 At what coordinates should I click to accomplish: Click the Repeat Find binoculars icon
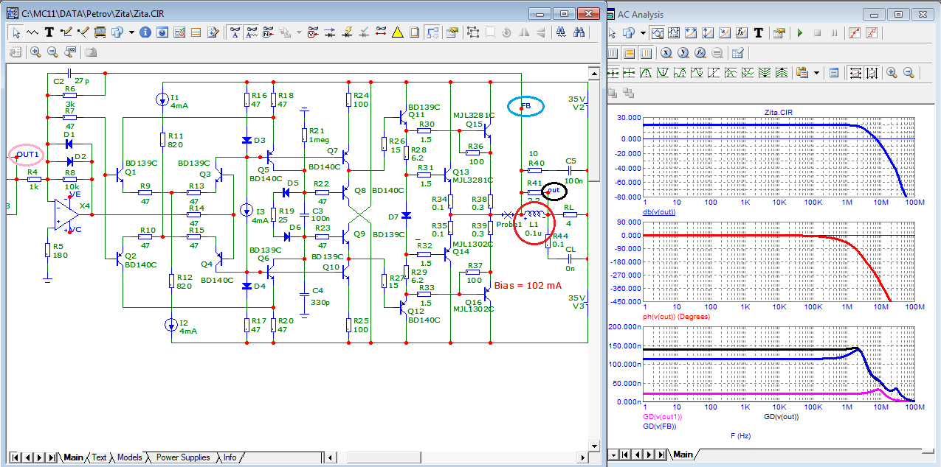(579, 32)
